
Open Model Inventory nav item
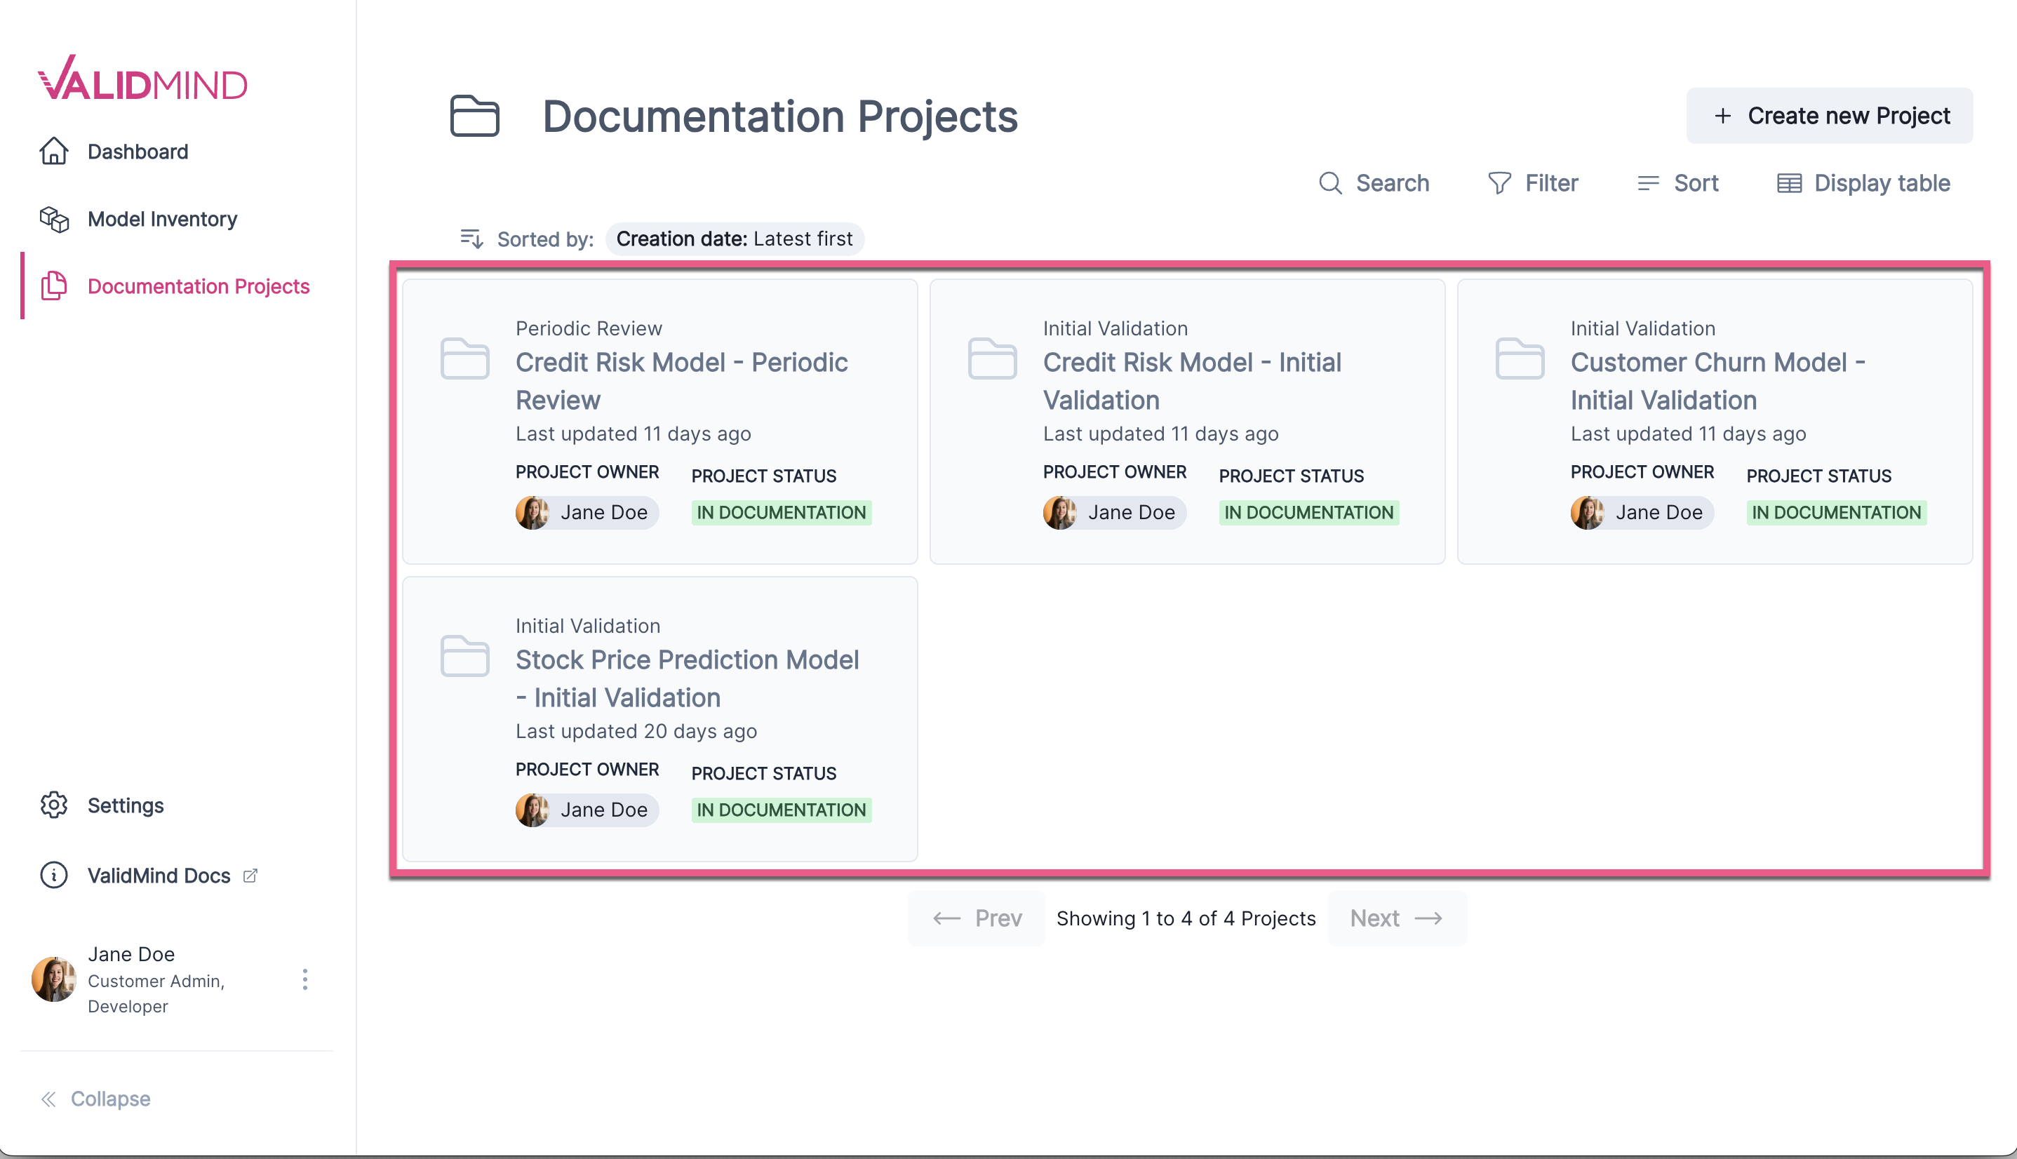161,219
